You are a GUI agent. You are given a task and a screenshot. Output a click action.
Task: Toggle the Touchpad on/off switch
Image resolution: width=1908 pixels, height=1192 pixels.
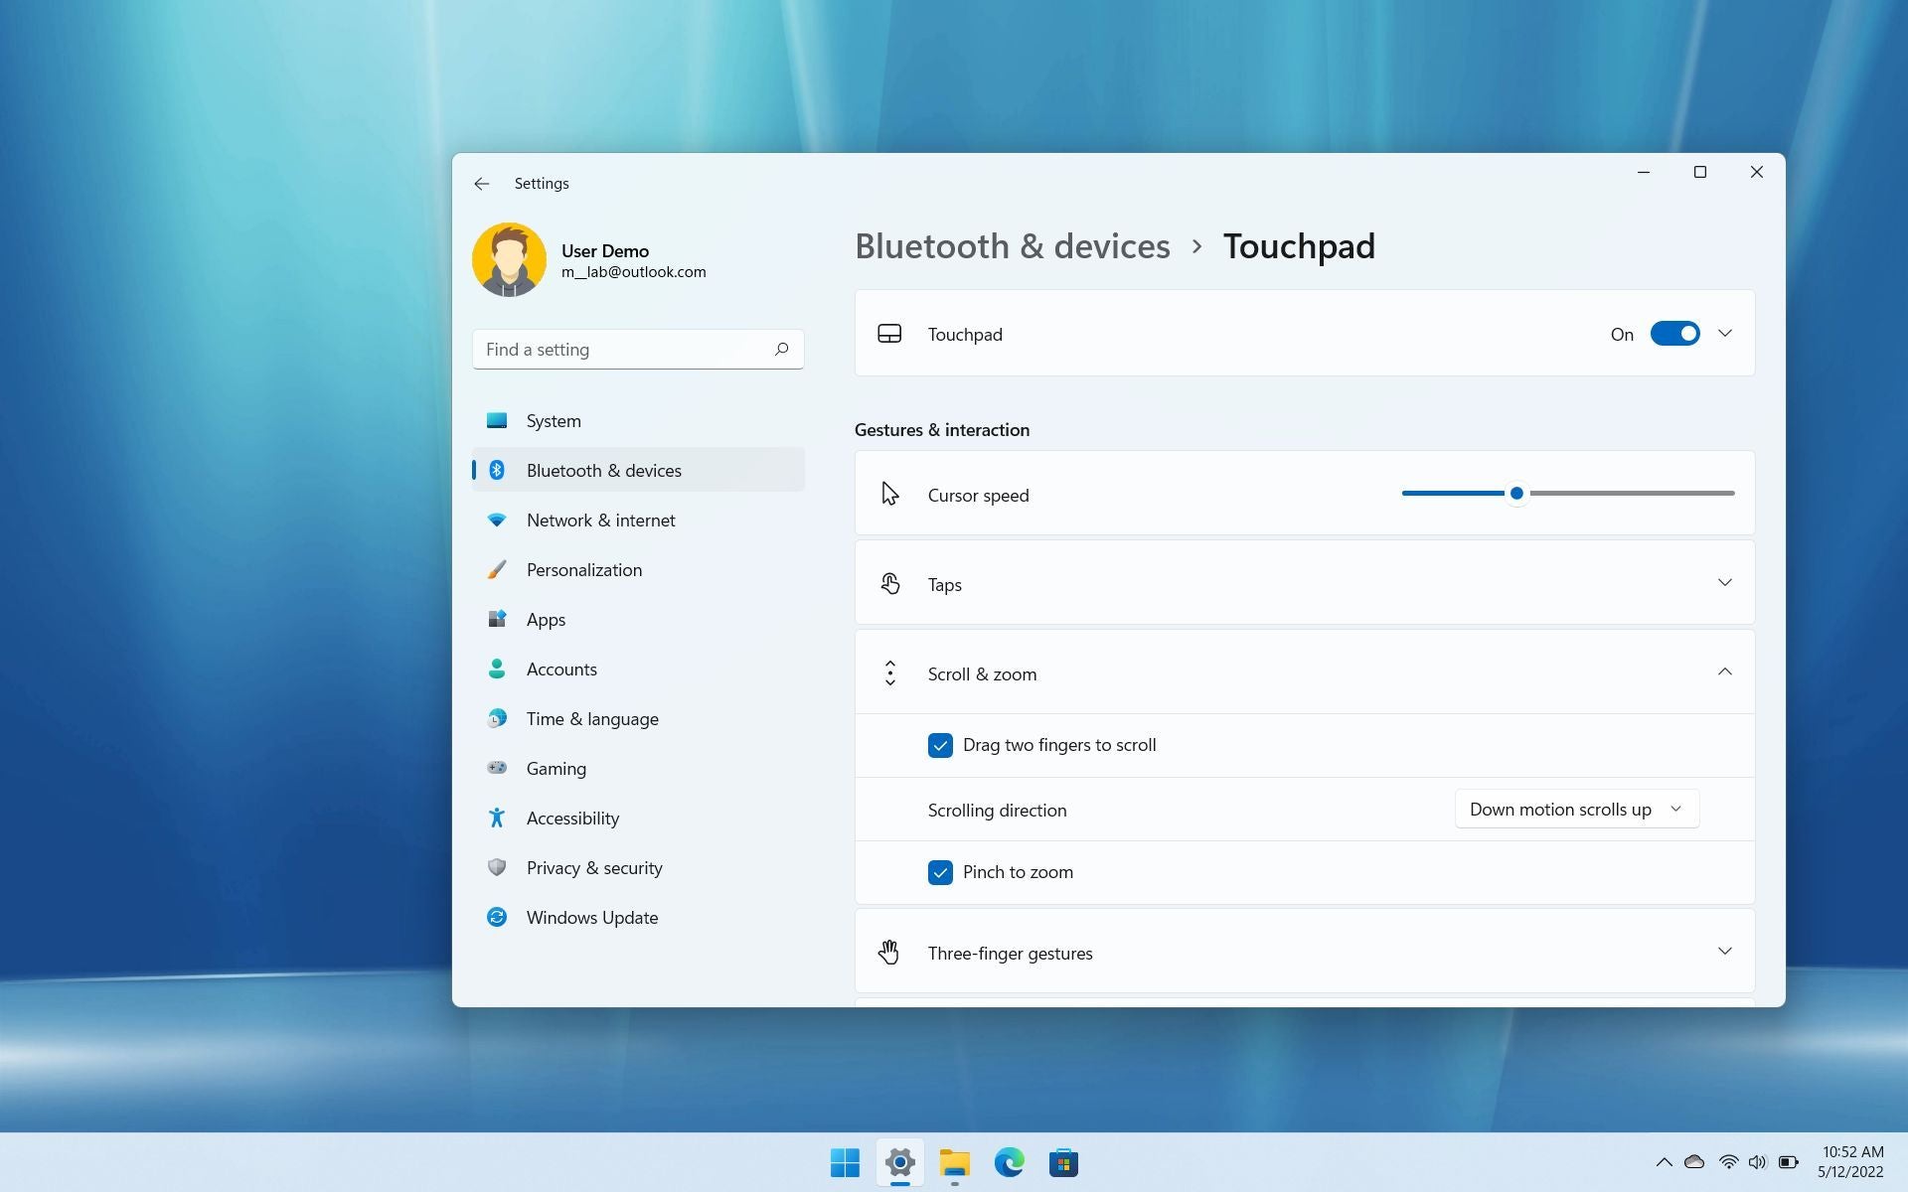[1673, 334]
